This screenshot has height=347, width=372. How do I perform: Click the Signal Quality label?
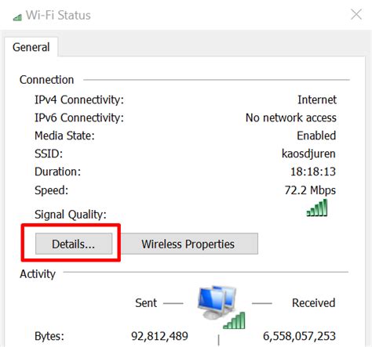(x=71, y=215)
